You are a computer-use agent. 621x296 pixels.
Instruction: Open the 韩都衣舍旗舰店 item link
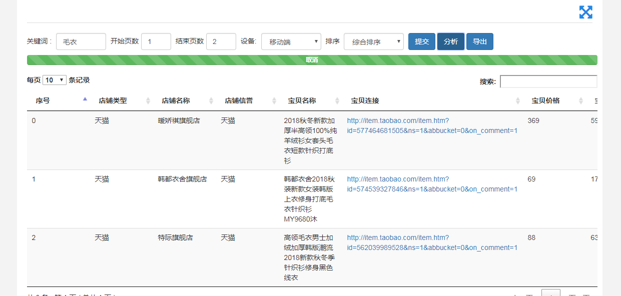click(432, 184)
